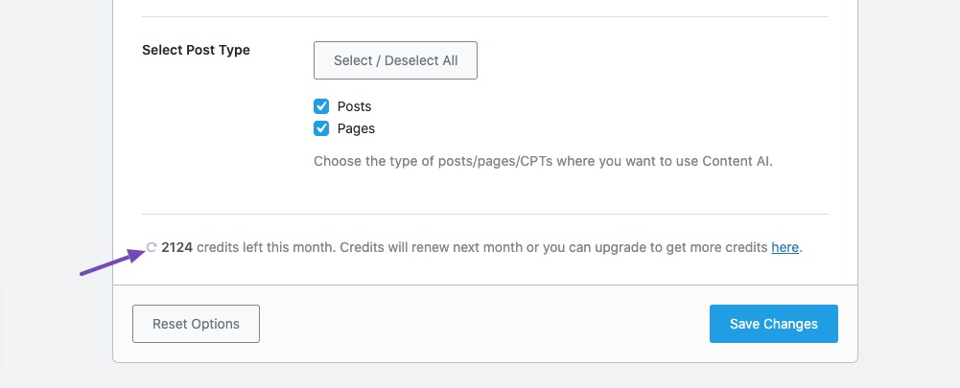The height and width of the screenshot is (388, 960).
Task: Click the Reset Options button
Action: click(196, 324)
